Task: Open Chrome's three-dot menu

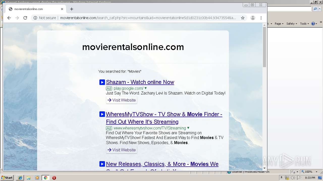Action: pyautogui.click(x=261, y=18)
